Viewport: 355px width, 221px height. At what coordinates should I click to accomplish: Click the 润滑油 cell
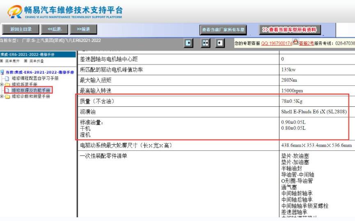[x=179, y=112]
